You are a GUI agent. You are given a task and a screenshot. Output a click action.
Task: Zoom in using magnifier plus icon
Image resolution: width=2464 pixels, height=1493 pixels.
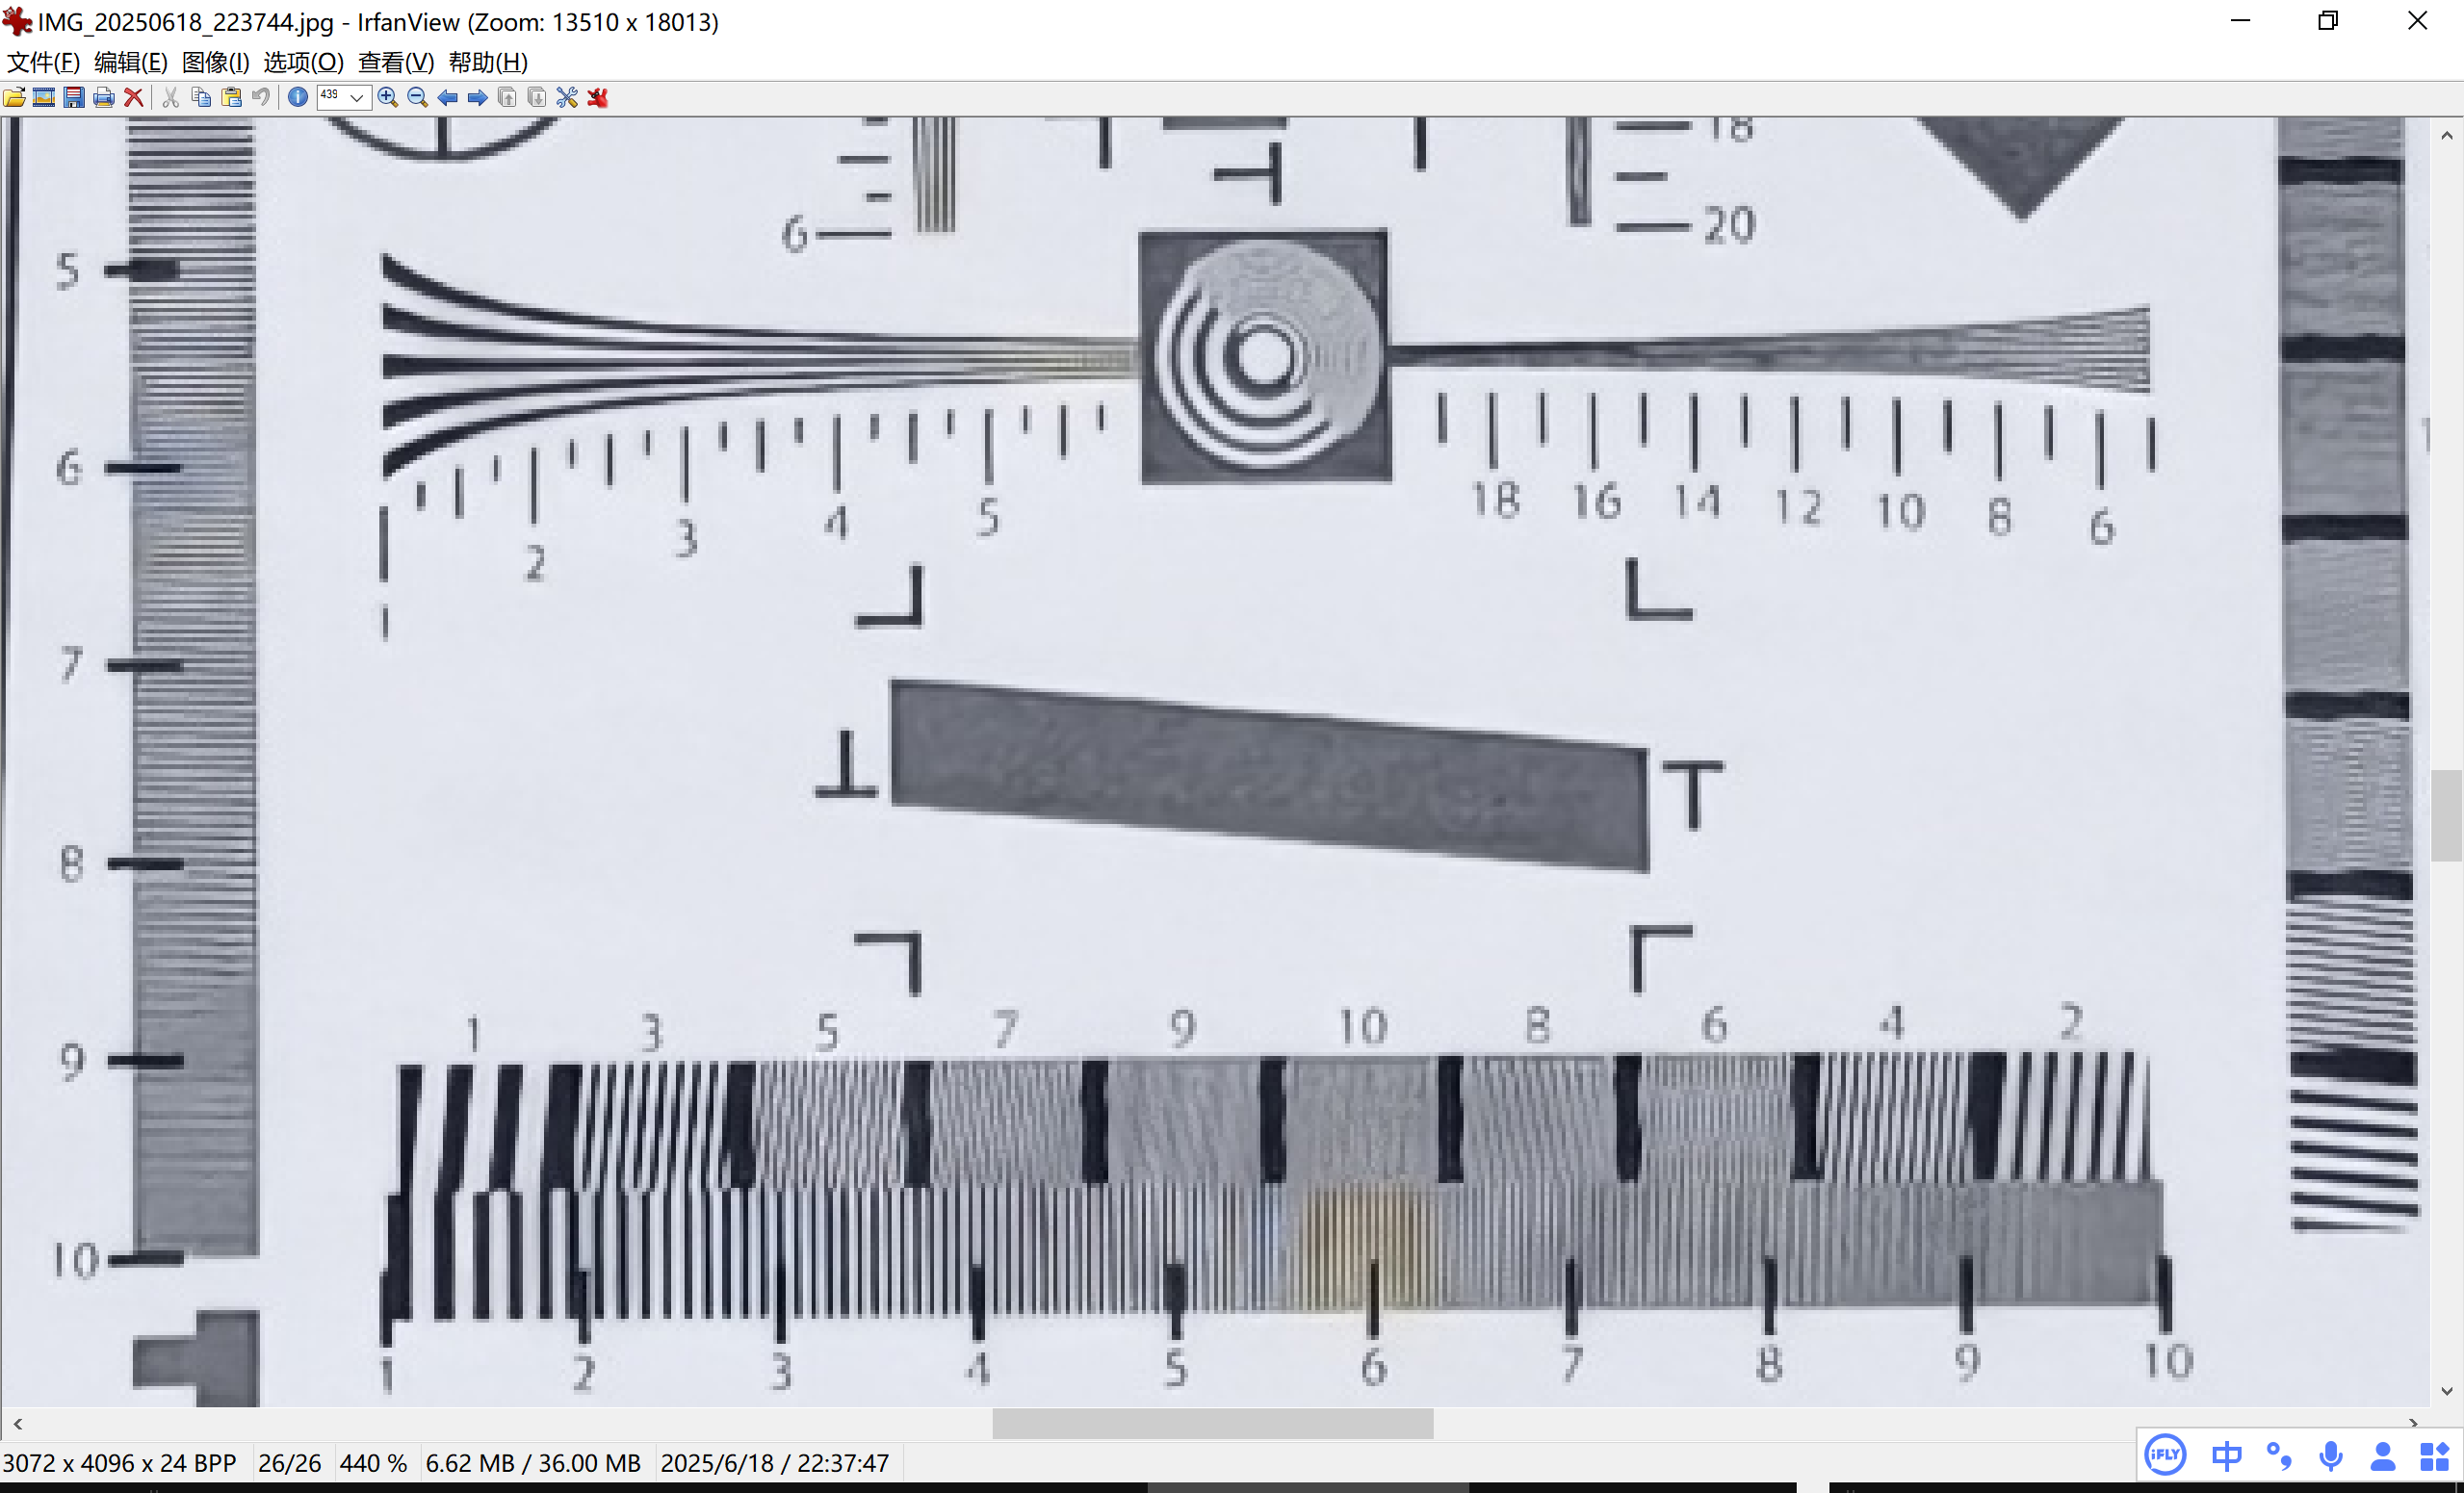pos(388,97)
